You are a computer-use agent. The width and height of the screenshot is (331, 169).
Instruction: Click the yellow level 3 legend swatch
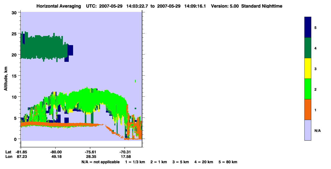pos(308,68)
